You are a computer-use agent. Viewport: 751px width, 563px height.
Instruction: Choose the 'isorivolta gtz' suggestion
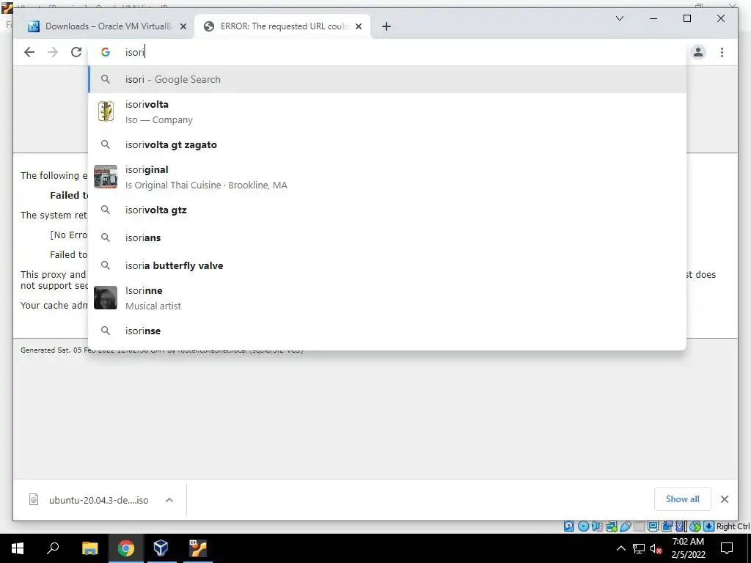coord(387,210)
